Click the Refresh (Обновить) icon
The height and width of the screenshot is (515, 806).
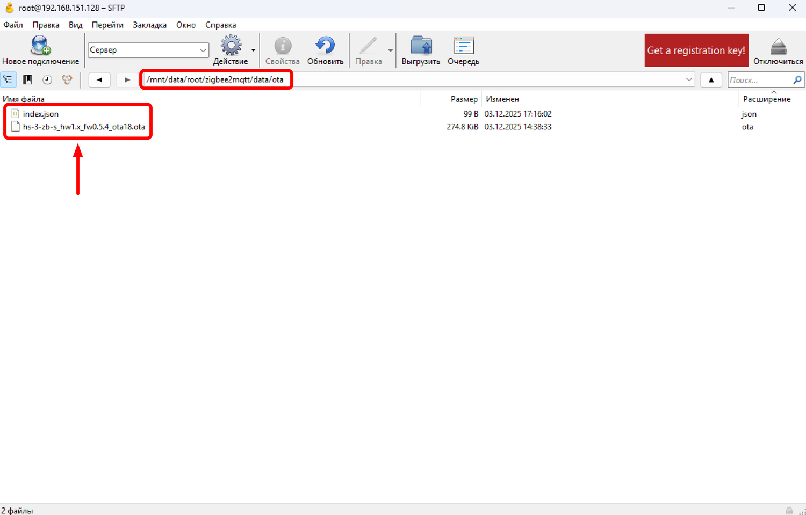click(x=325, y=47)
